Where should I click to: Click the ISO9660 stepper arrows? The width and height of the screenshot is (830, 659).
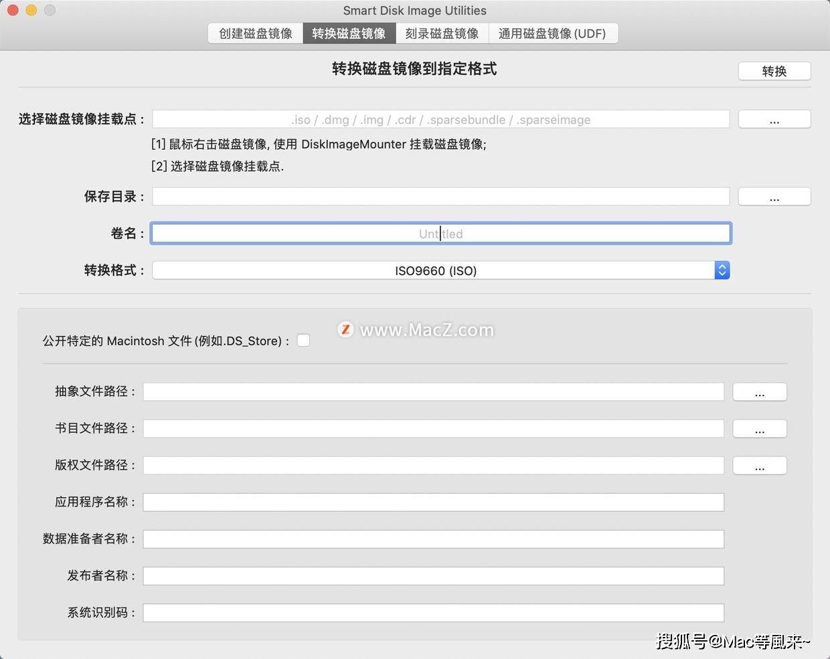(x=722, y=270)
